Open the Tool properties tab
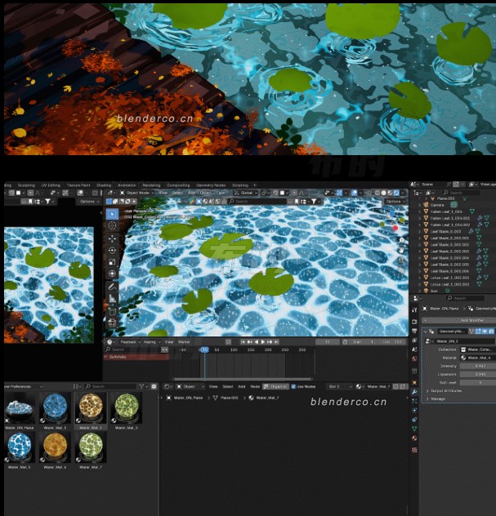 click(x=414, y=309)
